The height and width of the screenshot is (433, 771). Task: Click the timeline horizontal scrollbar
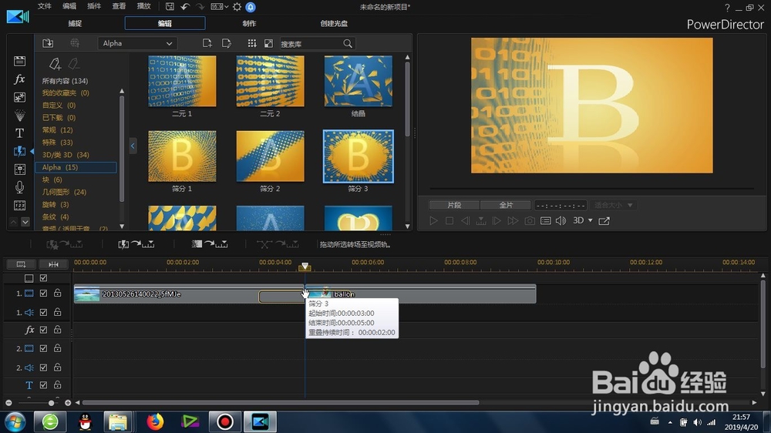pos(281,402)
